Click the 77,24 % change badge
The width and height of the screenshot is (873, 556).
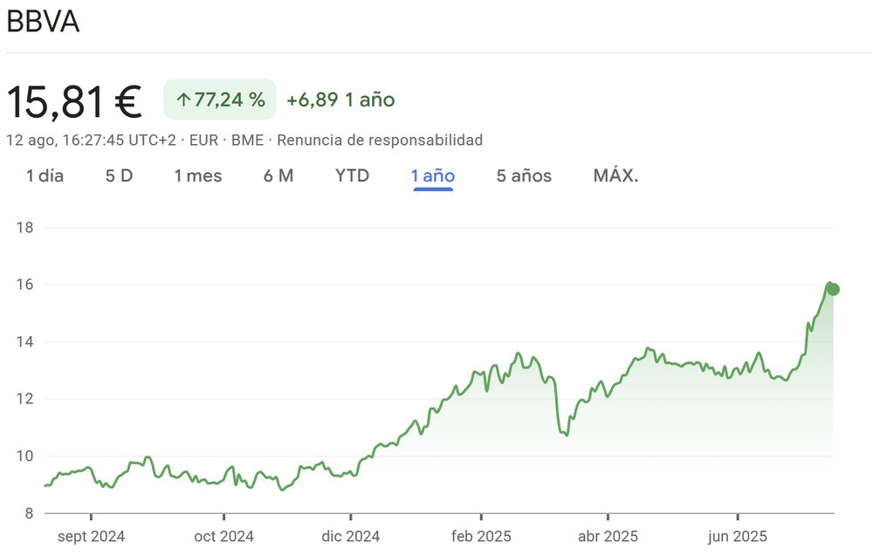click(x=220, y=100)
